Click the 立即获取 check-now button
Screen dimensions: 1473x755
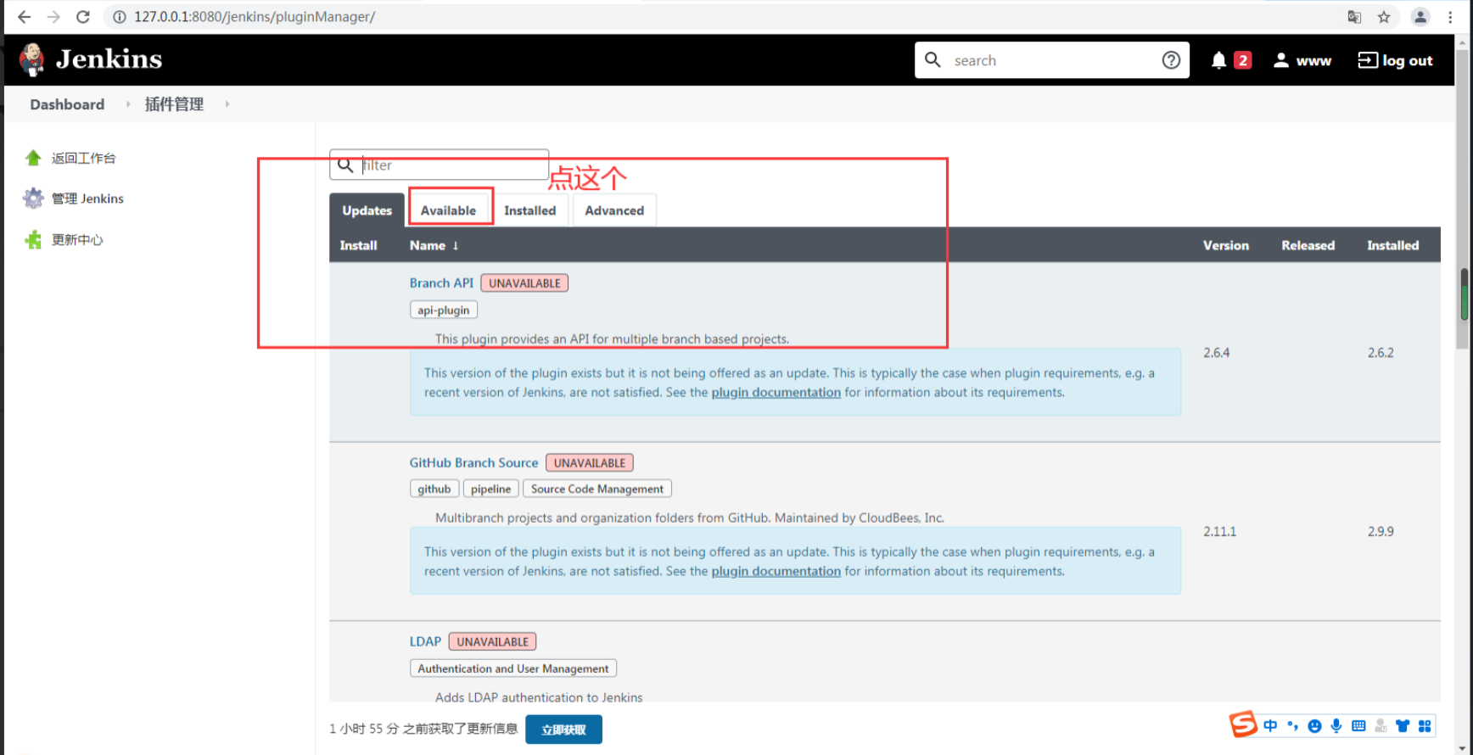(x=563, y=730)
